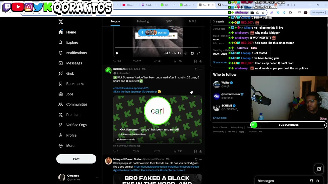The width and height of the screenshot is (328, 184).
Task: Bookmark the video post
Action: 195,61
